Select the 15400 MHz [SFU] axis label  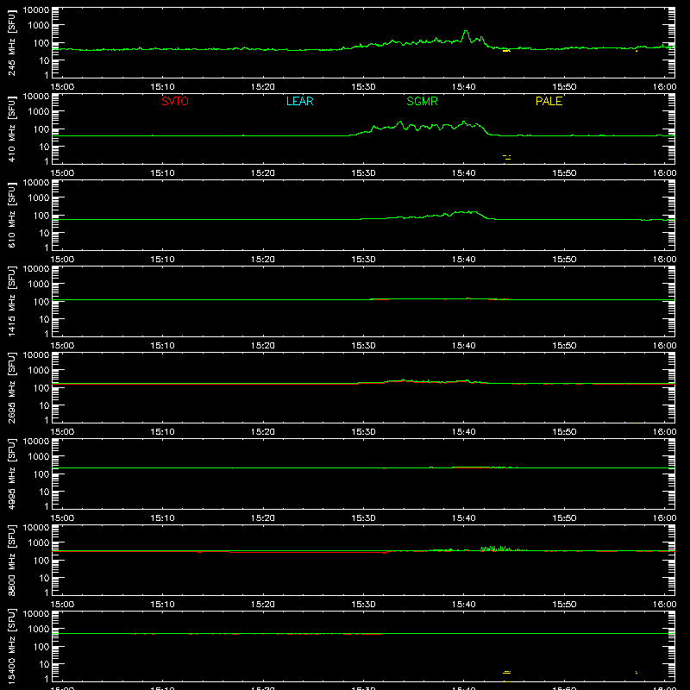tap(11, 647)
